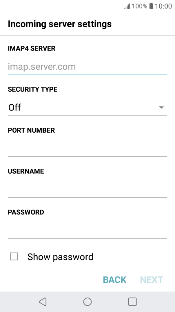The image size is (175, 312).
Task: Tap the Incoming server settings title
Action: [60, 24]
